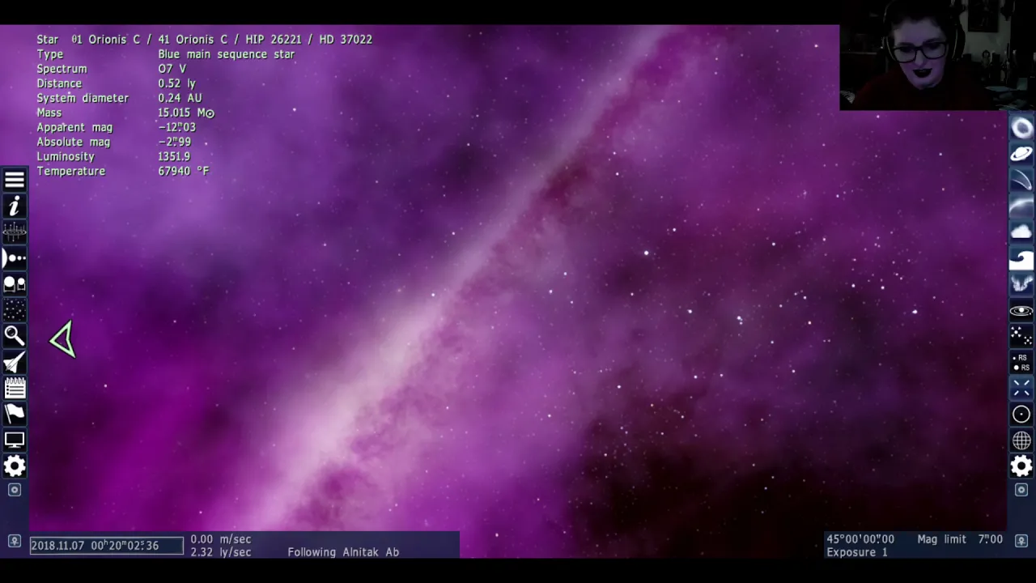1036x583 pixels.
Task: Toggle aurora visibility icon
Action: pyautogui.click(x=1021, y=284)
